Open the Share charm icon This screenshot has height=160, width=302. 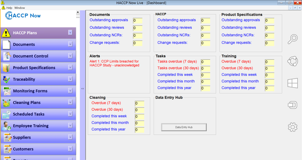click(x=293, y=61)
